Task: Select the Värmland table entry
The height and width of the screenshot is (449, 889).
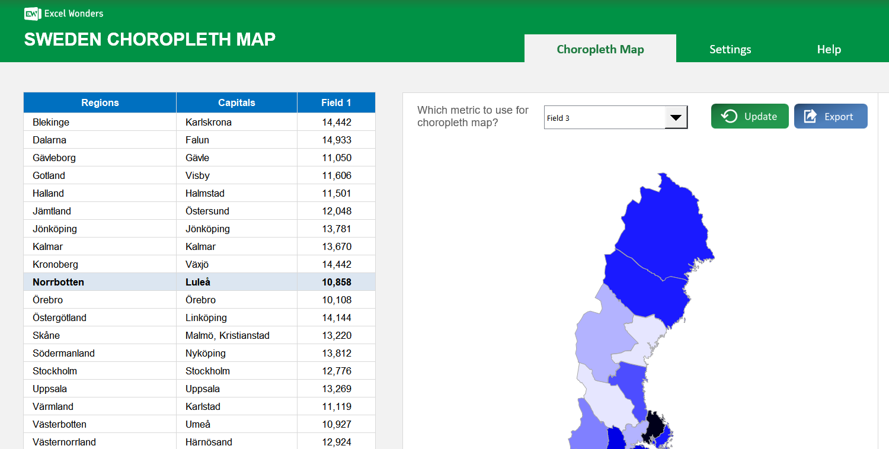Action: coord(100,406)
